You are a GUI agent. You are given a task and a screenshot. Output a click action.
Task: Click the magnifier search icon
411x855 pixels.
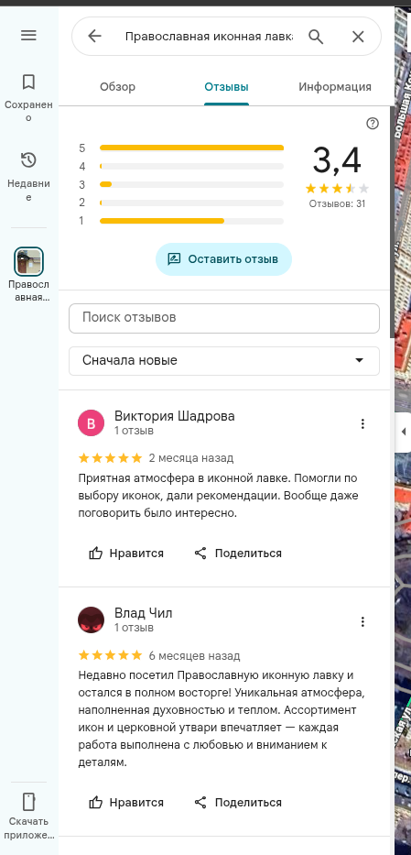click(x=316, y=37)
